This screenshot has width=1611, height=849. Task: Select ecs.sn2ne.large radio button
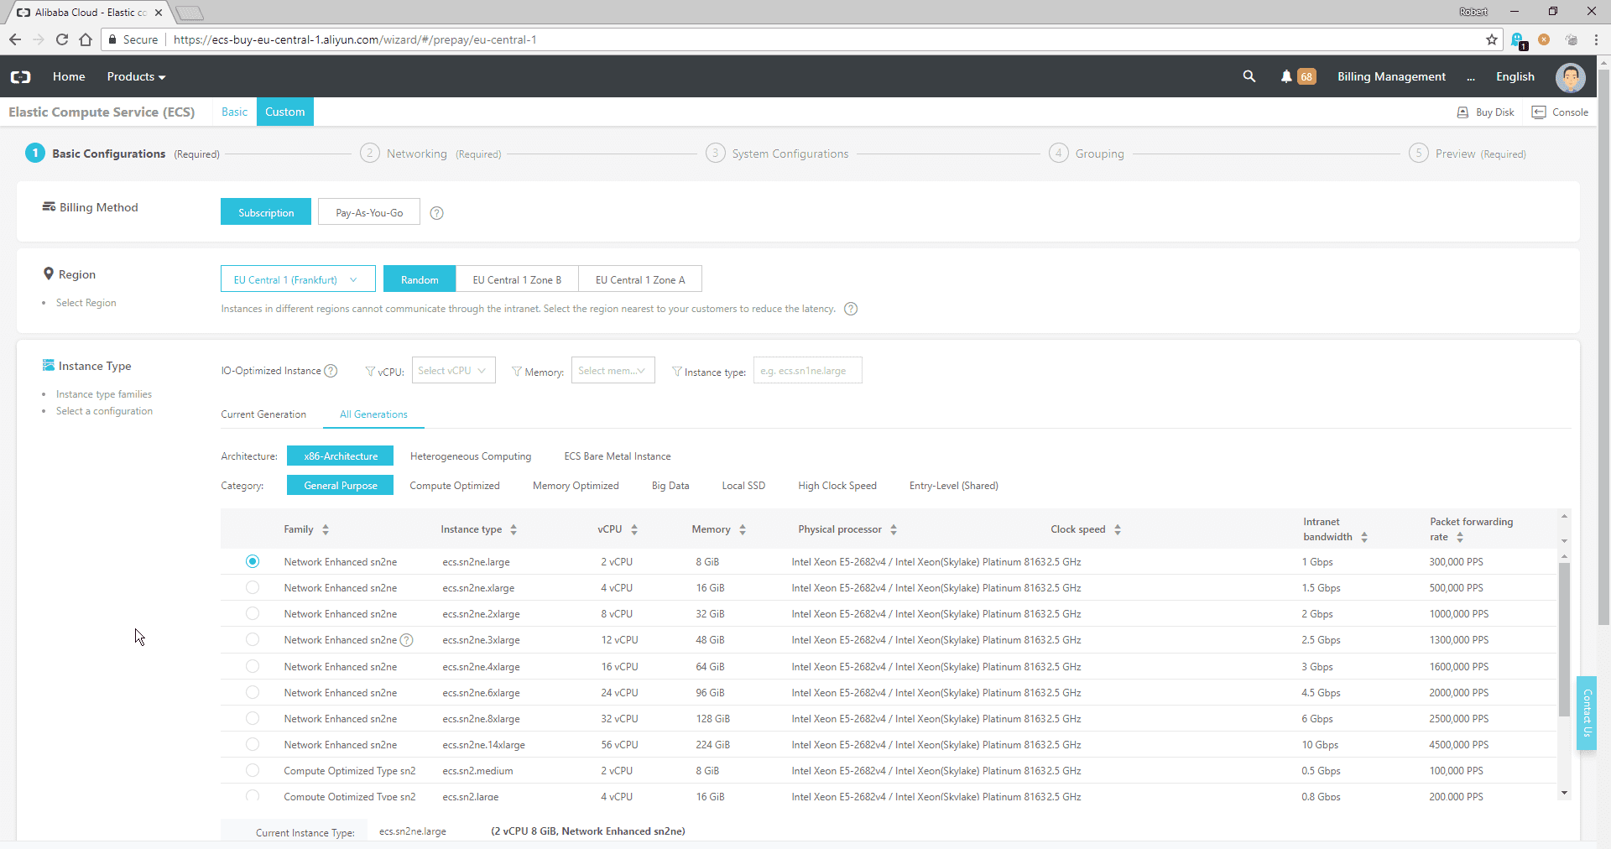pyautogui.click(x=253, y=561)
